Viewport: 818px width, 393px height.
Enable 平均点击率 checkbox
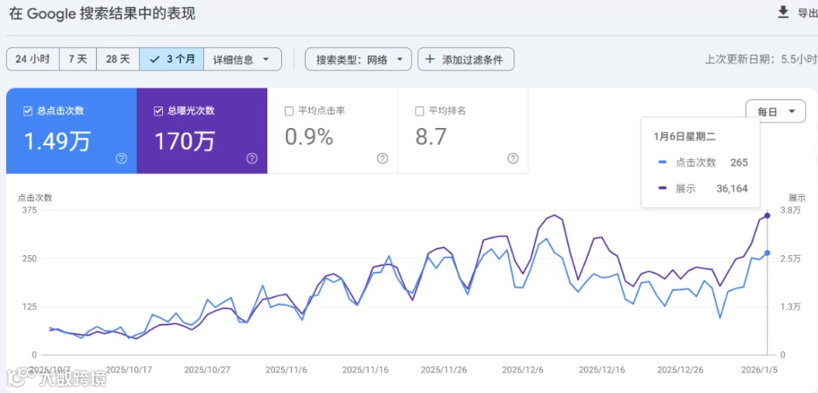[289, 111]
